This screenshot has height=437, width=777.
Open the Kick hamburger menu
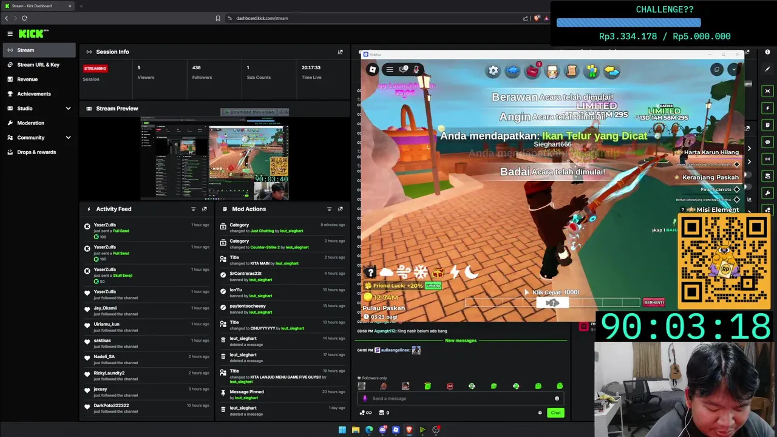(x=10, y=34)
